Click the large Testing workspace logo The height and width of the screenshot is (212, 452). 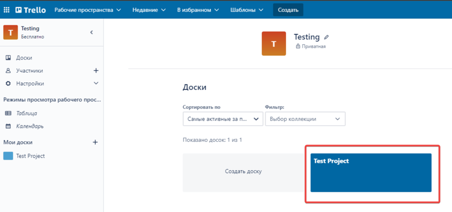pyautogui.click(x=274, y=44)
